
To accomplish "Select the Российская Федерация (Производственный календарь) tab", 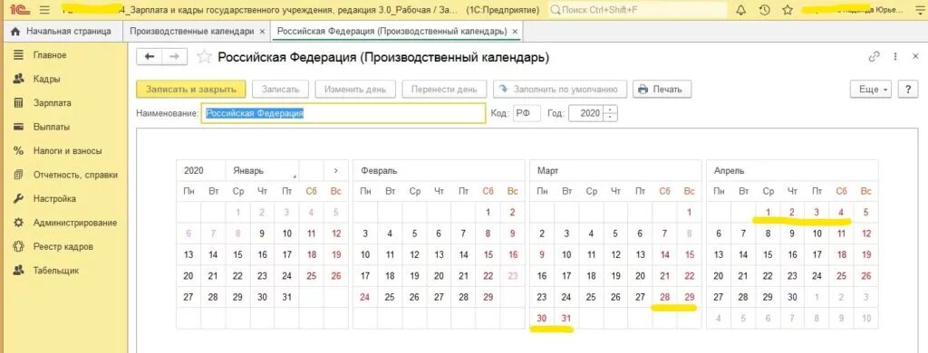I will tap(391, 32).
